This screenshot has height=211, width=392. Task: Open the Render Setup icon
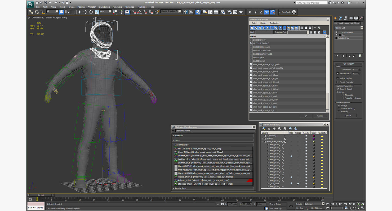tap(229, 12)
